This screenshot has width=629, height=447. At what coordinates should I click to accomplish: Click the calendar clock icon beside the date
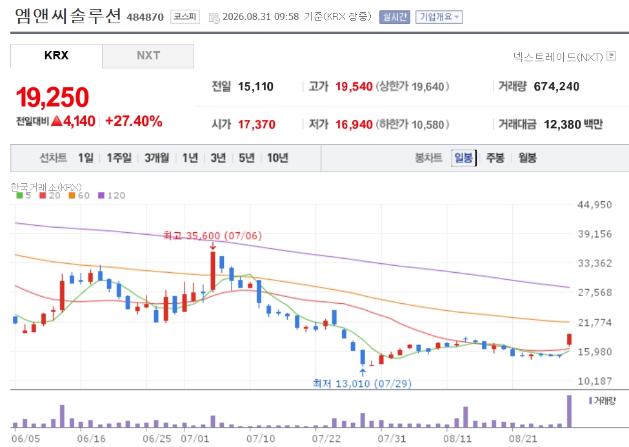pyautogui.click(x=214, y=17)
